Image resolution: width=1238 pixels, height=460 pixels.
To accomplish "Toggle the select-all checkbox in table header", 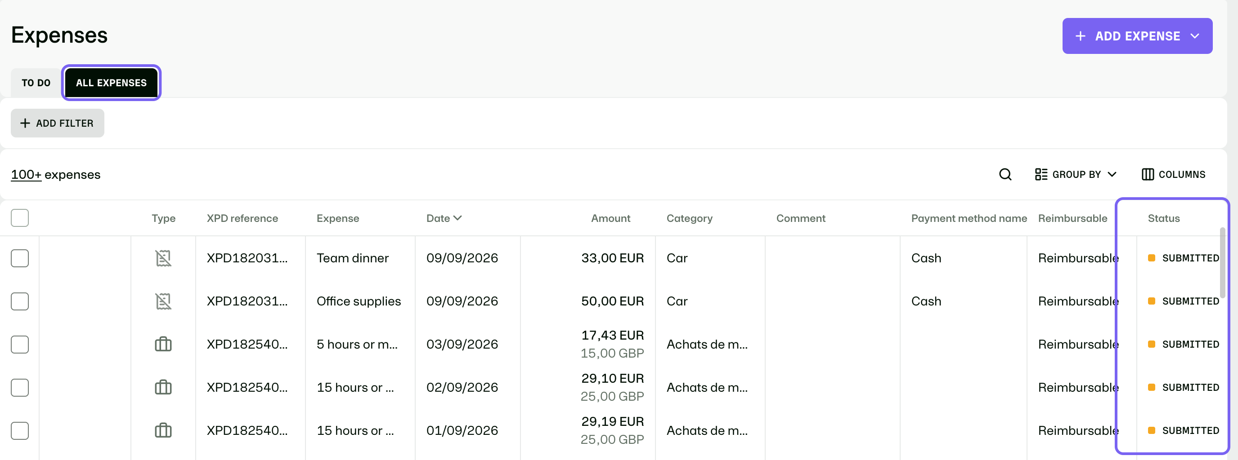I will point(20,218).
